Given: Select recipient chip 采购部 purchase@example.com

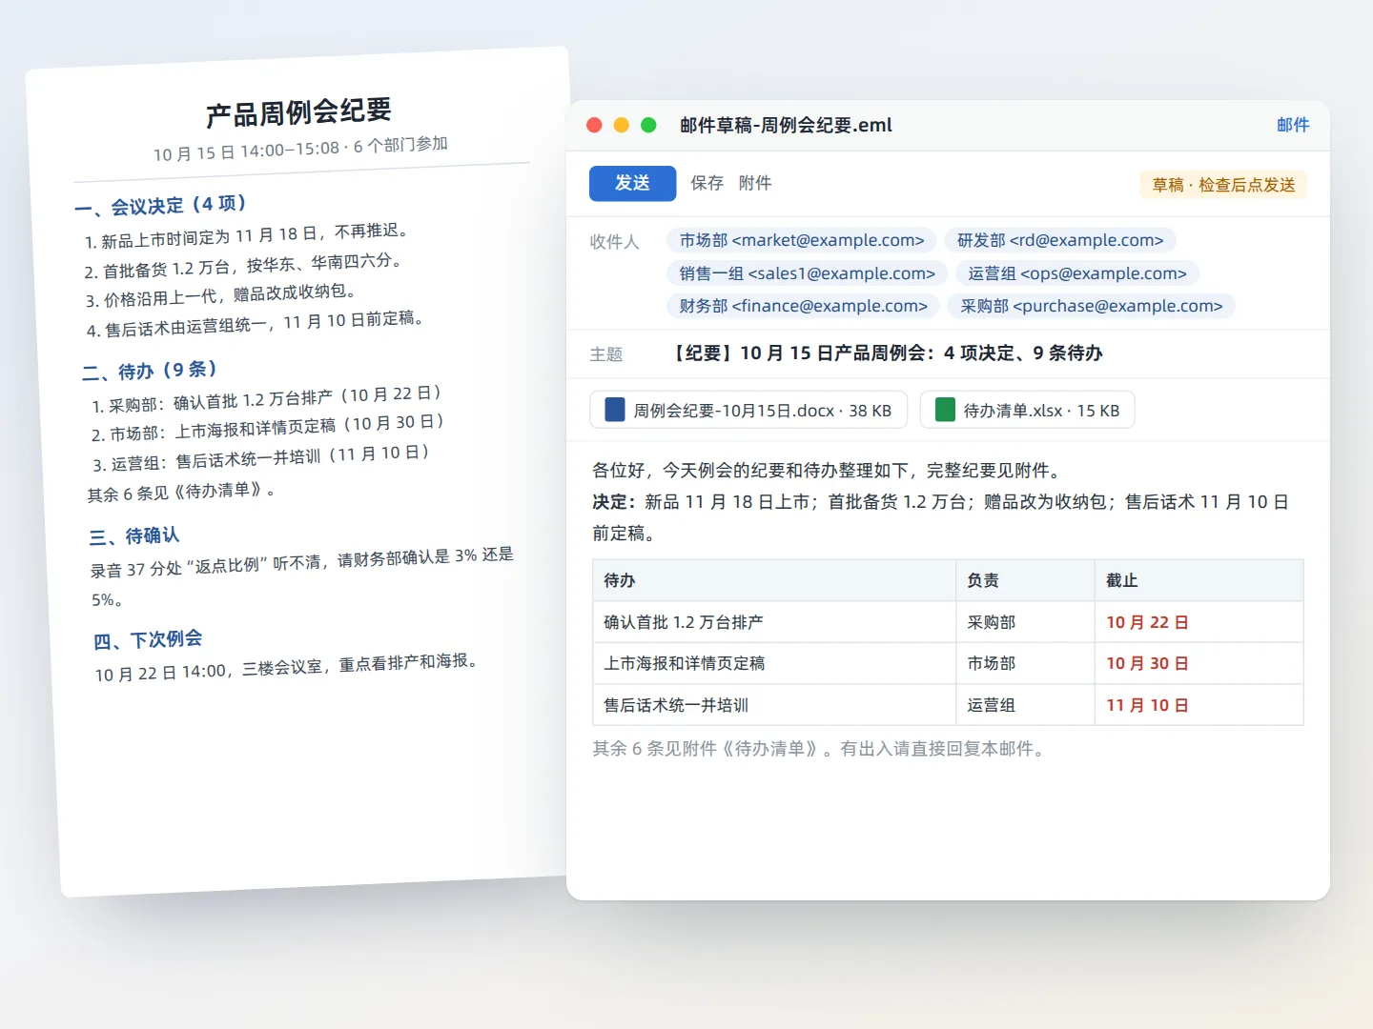Looking at the screenshot, I should 1092,306.
